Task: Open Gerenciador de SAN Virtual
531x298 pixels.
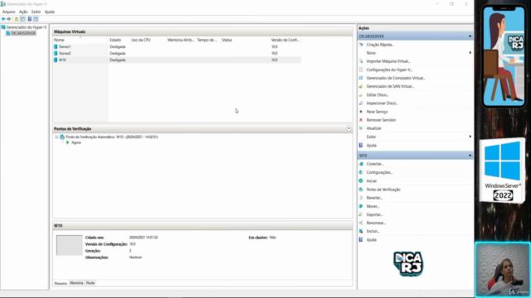Action: (x=390, y=86)
